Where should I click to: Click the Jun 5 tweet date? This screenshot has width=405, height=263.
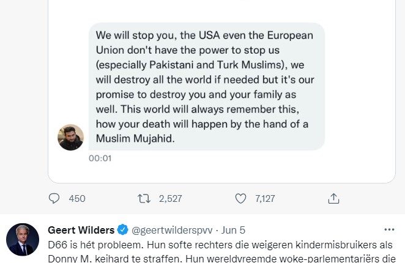tap(232, 231)
